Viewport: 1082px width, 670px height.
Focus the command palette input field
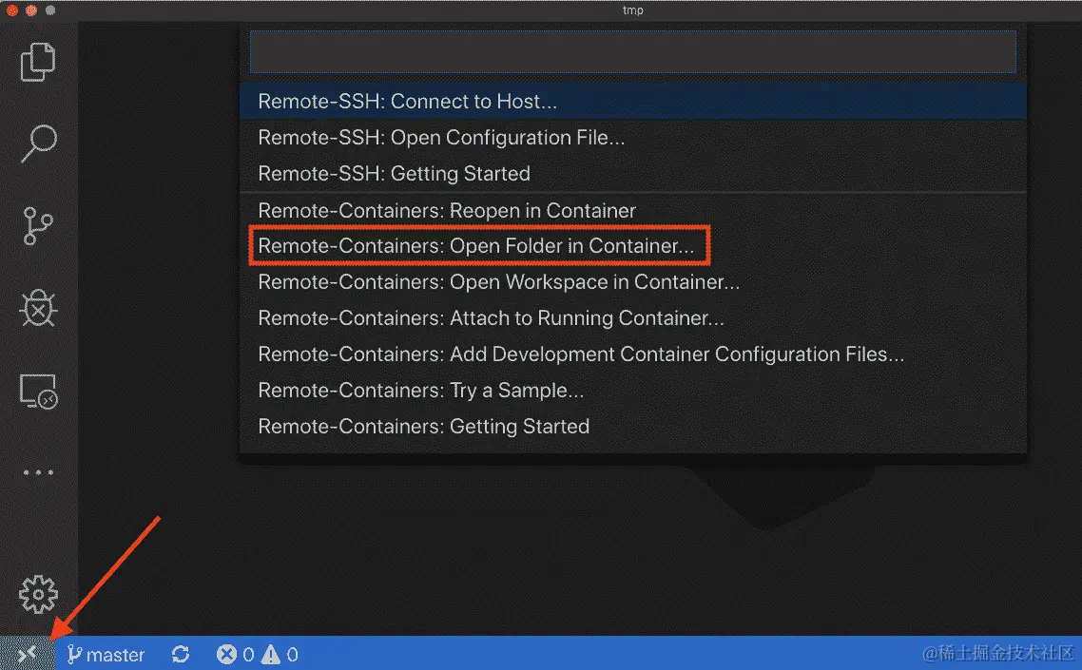[633, 51]
